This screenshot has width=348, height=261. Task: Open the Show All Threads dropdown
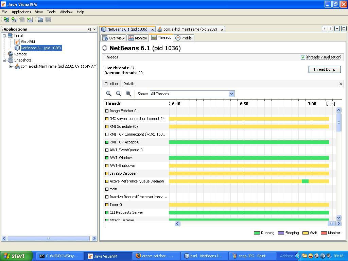231,94
